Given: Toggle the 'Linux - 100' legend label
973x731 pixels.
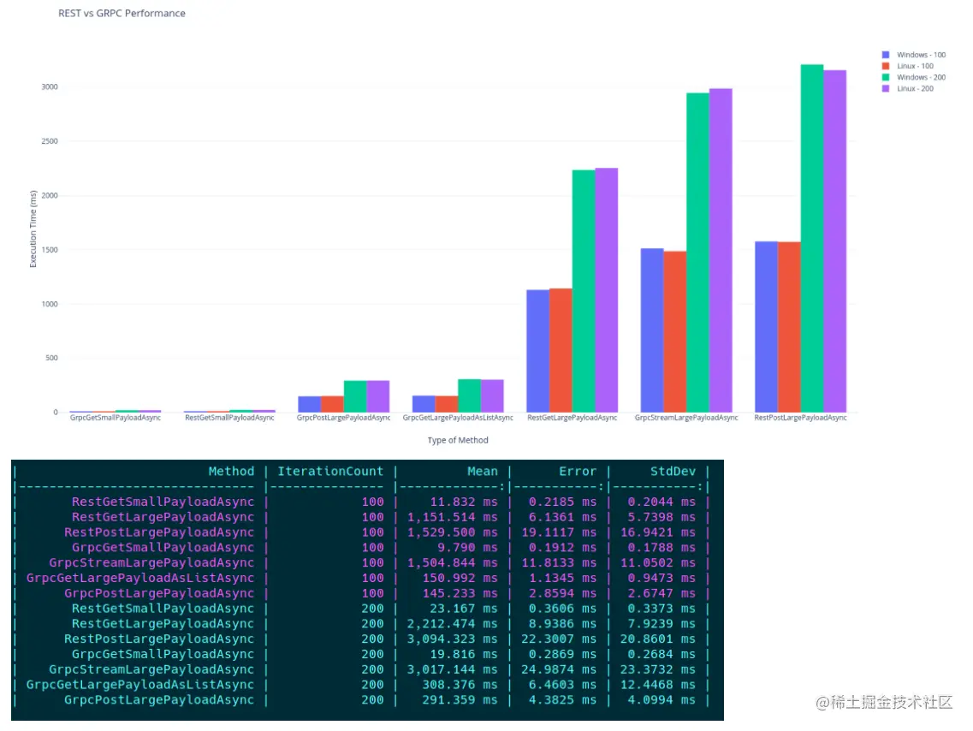Looking at the screenshot, I should 915,66.
